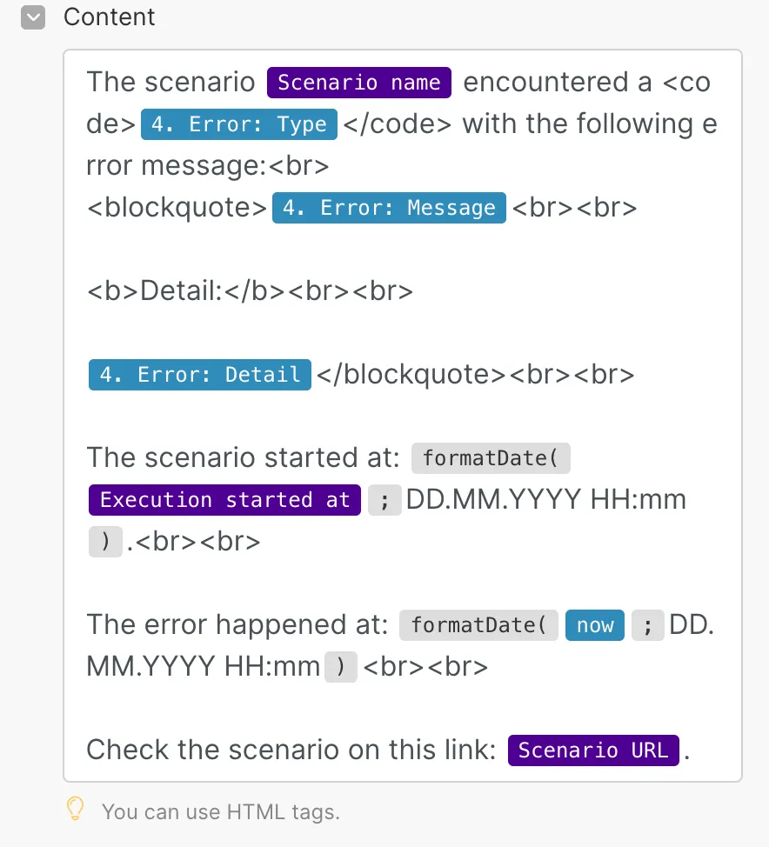Viewport: 769px width, 847px height.
Task: Click the semicolon token after now
Action: [648, 625]
